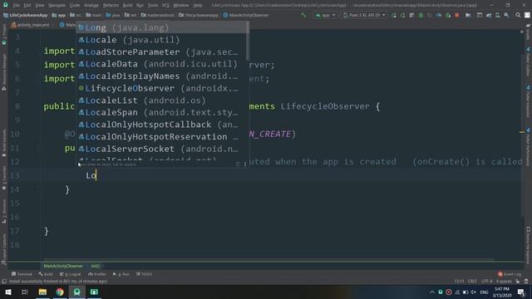Open the Logcat tool window

(70, 274)
